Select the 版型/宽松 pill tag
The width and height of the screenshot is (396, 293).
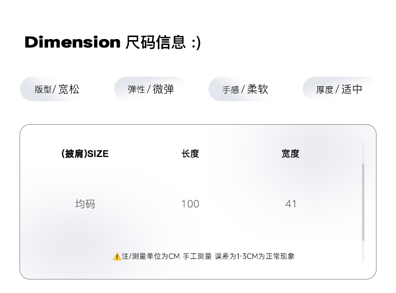[57, 90]
